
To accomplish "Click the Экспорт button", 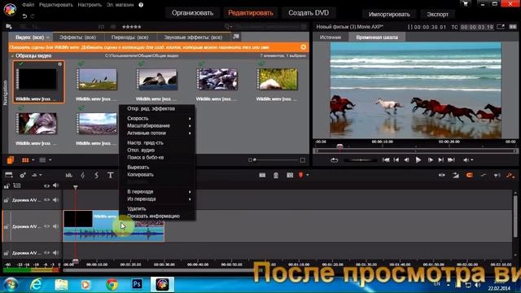I will pyautogui.click(x=438, y=15).
